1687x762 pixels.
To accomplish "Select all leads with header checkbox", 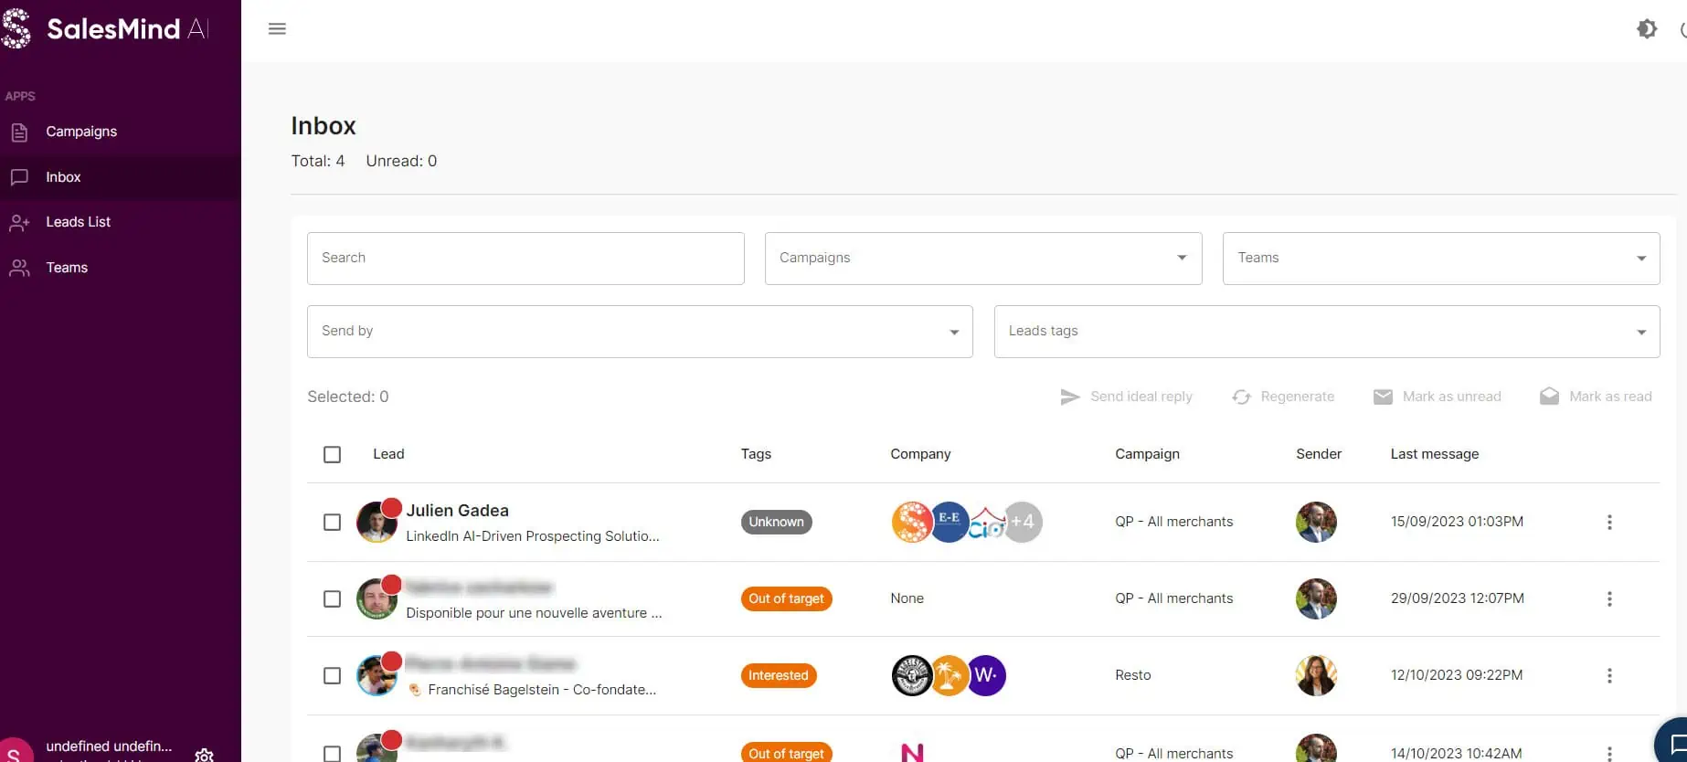I will (x=333, y=455).
